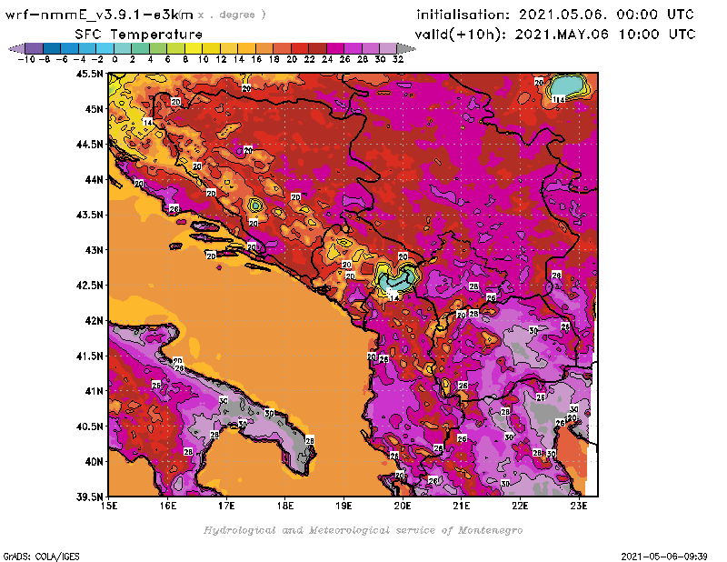Click the red-orange 18 to 20 legend swatch
This screenshot has width=727, height=562.
pyautogui.click(x=283, y=48)
